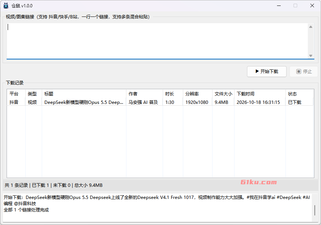The width and height of the screenshot is (321, 225).
Task: Click the link box scroll up arrow
Action: 311,27
